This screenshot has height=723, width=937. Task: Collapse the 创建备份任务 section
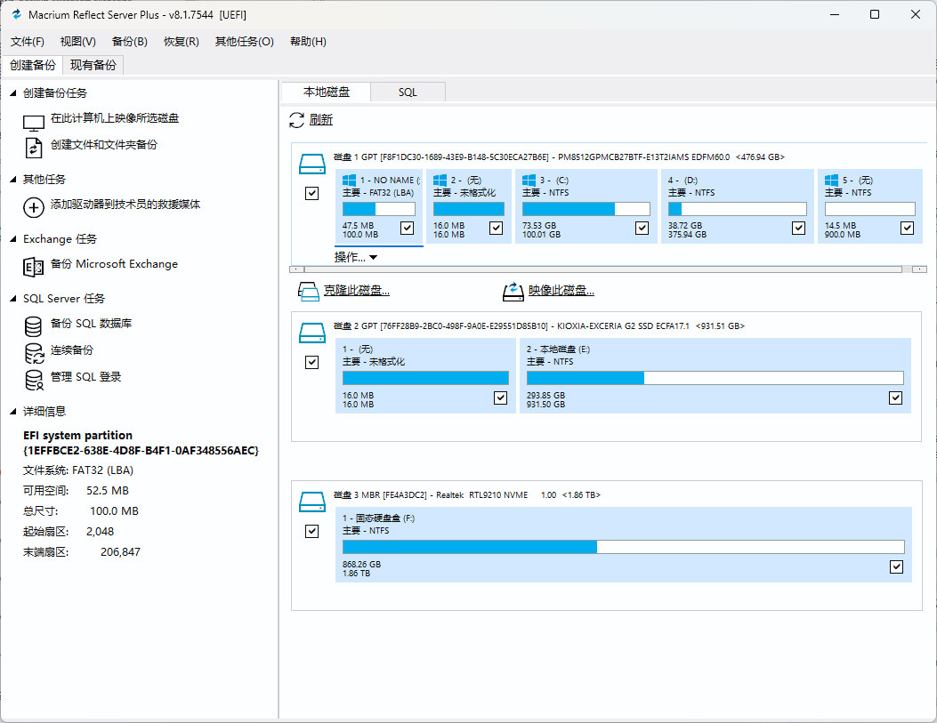13,93
